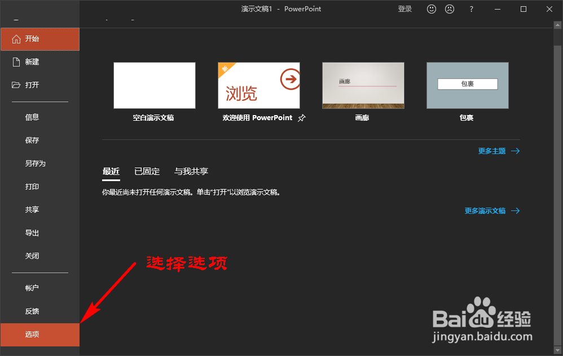Click the folder icon beside 打开
The height and width of the screenshot is (356, 563).
(16, 85)
